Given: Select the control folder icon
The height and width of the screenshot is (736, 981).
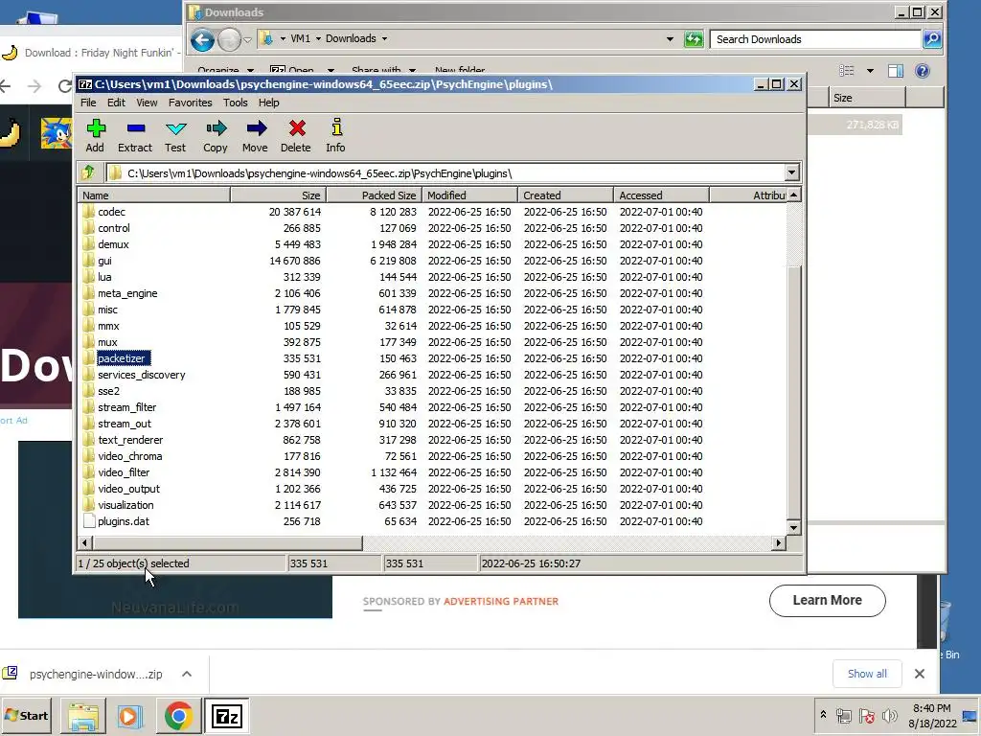Looking at the screenshot, I should click(x=88, y=228).
